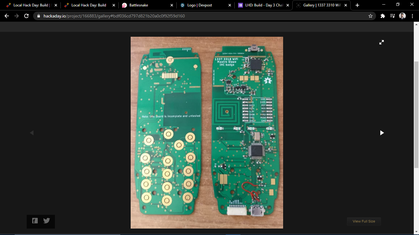This screenshot has width=419, height=235.
Task: Switch to the LHD: Build Day 3 tab
Action: pos(263,5)
